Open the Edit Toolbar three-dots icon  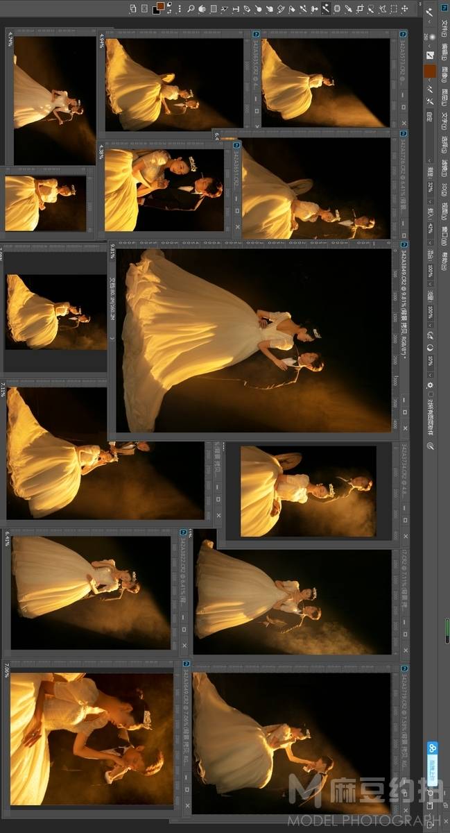pos(180,9)
